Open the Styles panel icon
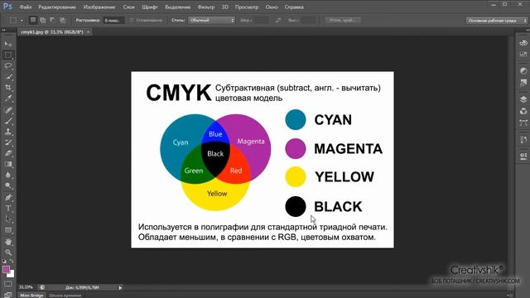 (523, 83)
